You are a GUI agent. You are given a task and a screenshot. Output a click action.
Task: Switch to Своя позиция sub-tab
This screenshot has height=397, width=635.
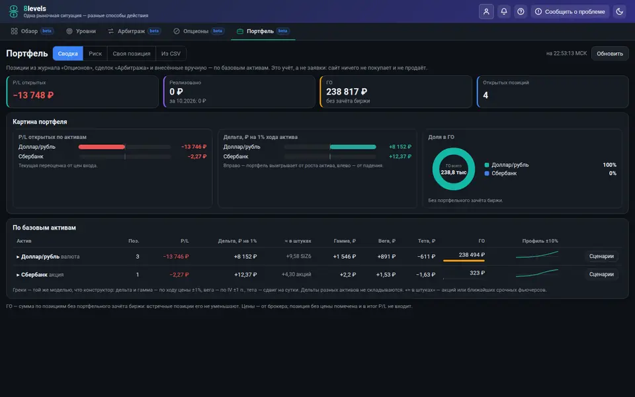[131, 54]
